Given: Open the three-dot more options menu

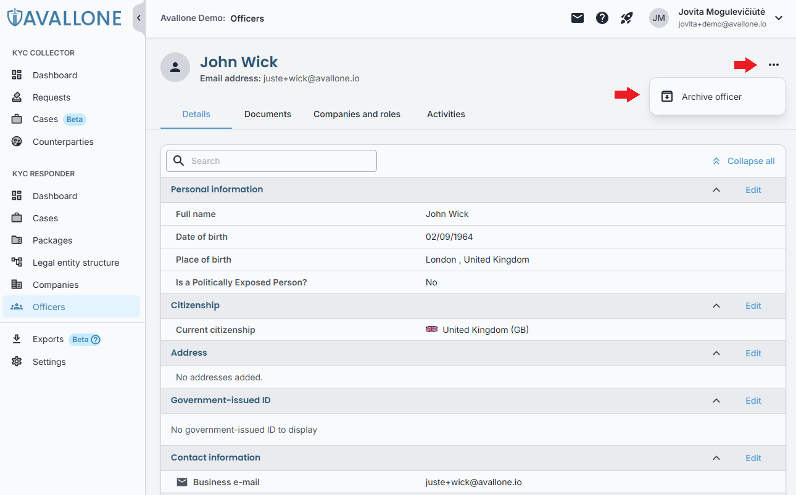Looking at the screenshot, I should point(774,65).
